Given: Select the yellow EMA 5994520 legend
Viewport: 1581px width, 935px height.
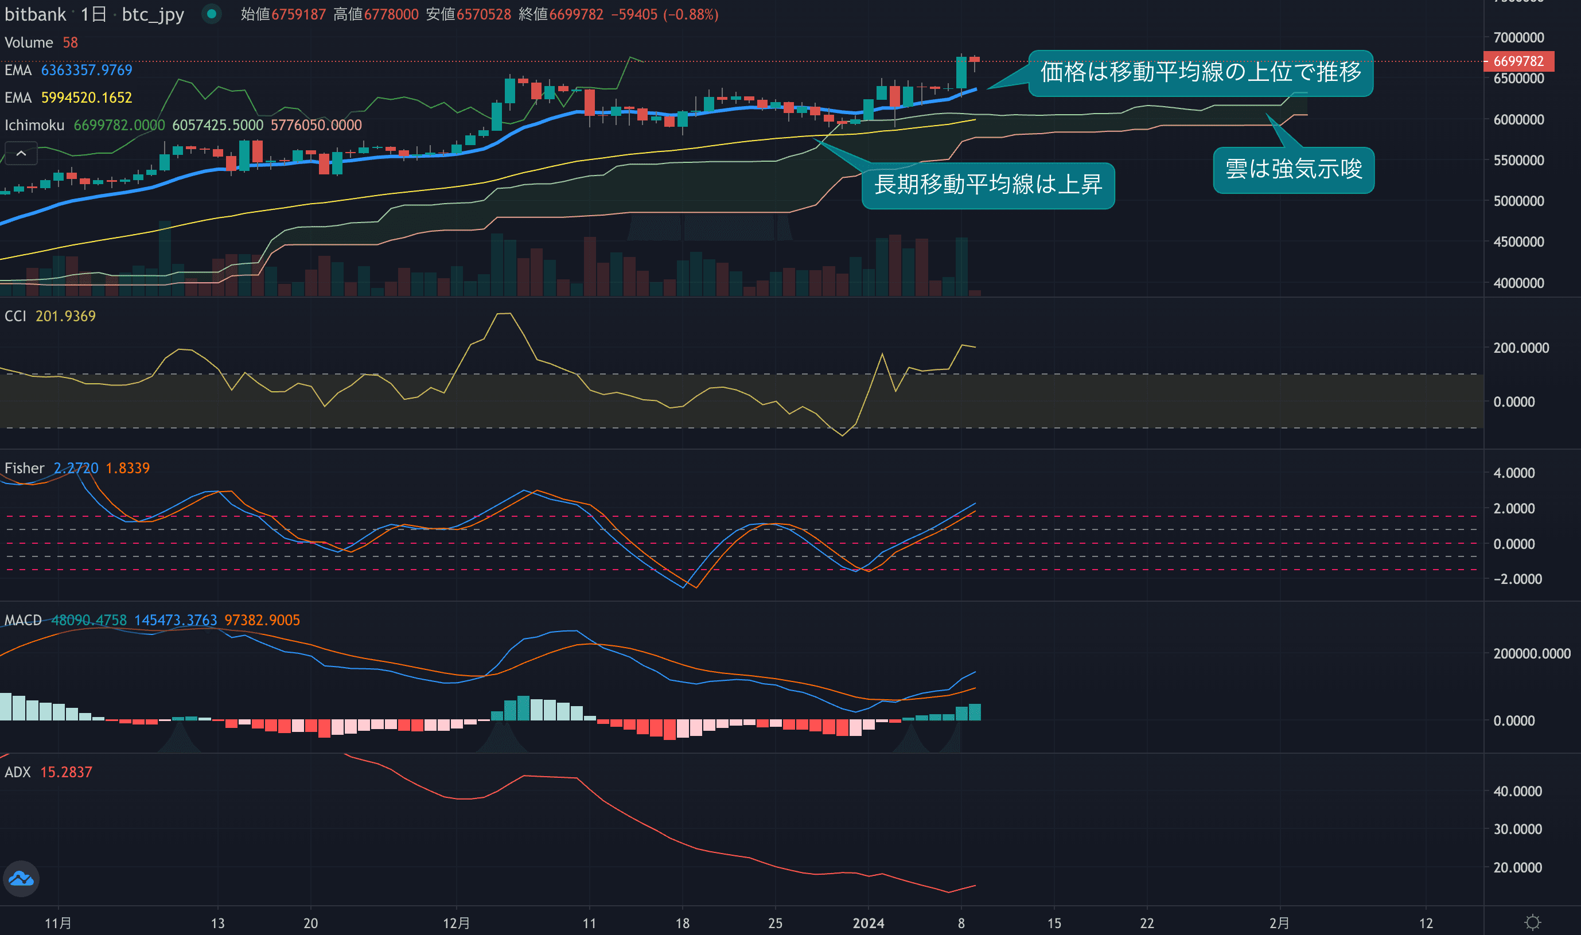Looking at the screenshot, I should pyautogui.click(x=18, y=98).
